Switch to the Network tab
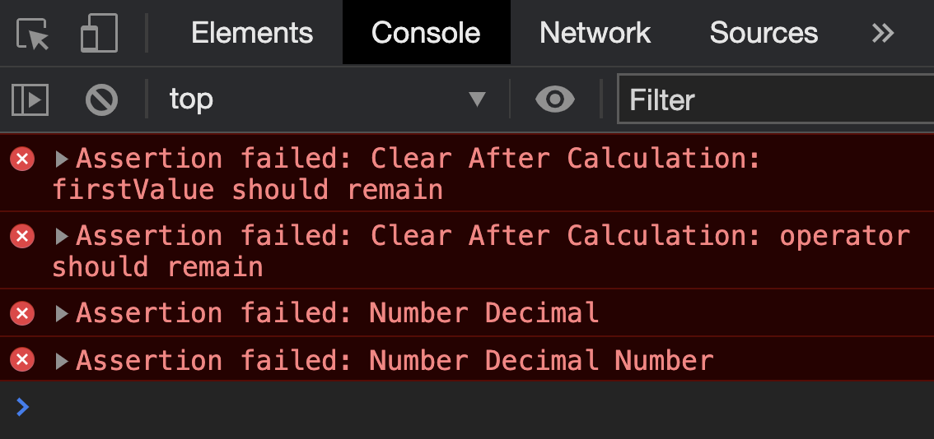The height and width of the screenshot is (439, 934). tap(595, 33)
